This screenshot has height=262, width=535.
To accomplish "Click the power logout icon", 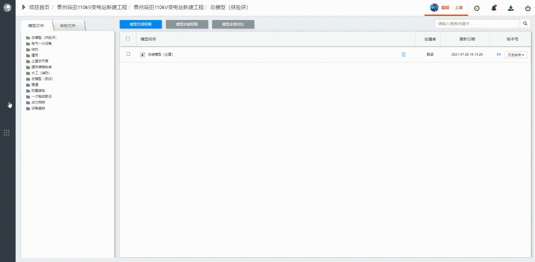I will tap(528, 8).
